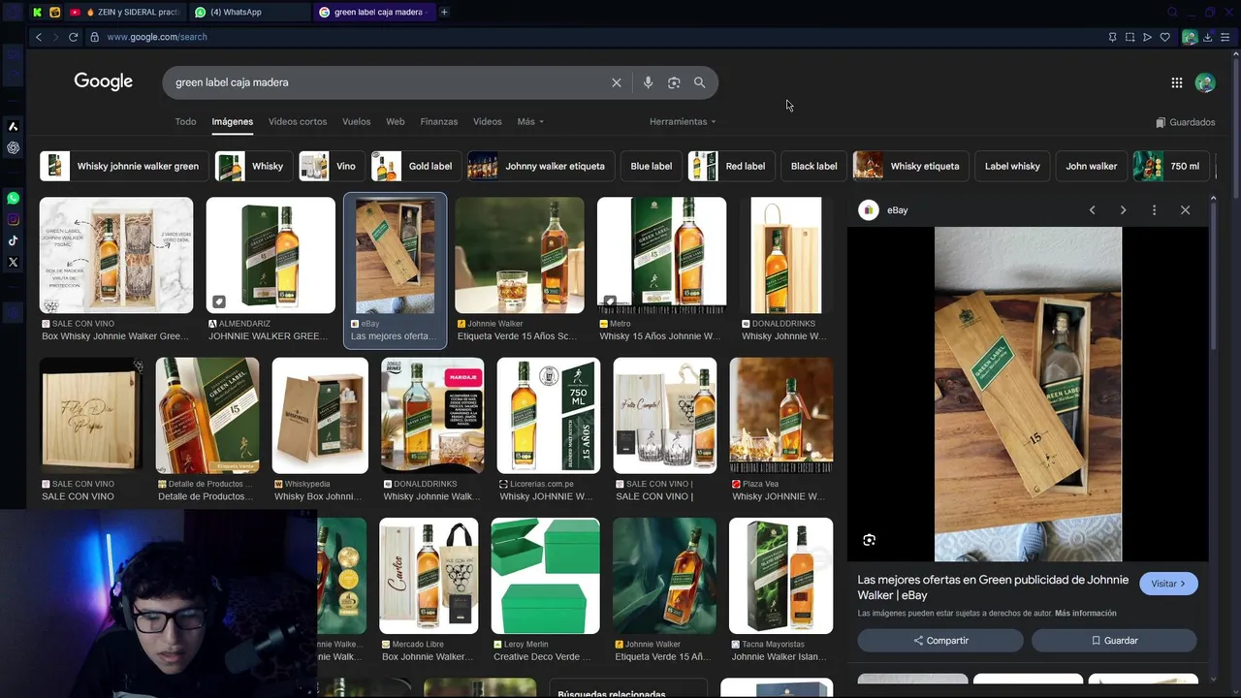
Task: Open the Finanzas tab
Action: click(x=438, y=121)
